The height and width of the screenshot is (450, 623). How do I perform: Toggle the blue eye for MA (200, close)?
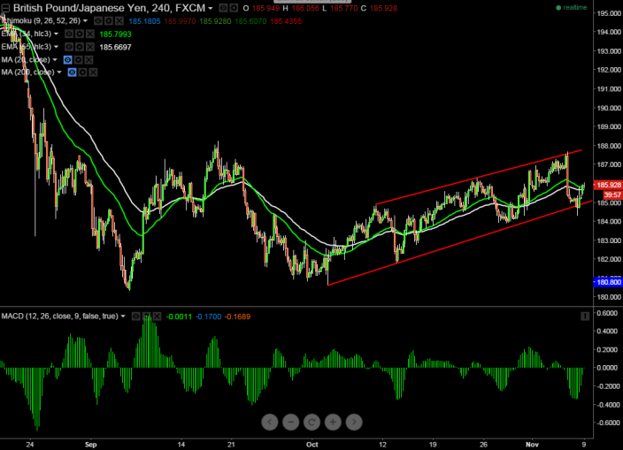point(72,72)
